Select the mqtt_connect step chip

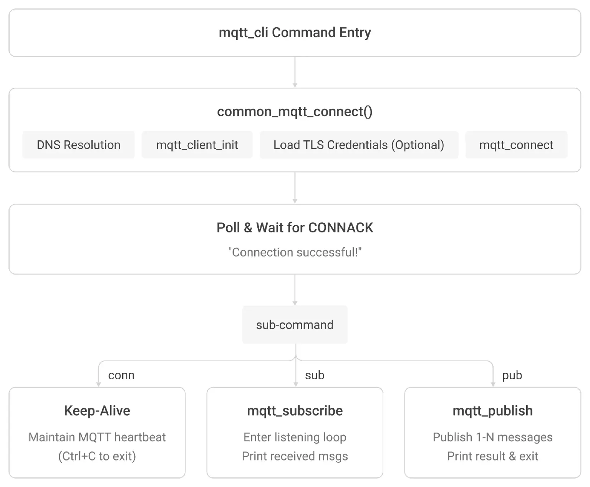coord(516,145)
